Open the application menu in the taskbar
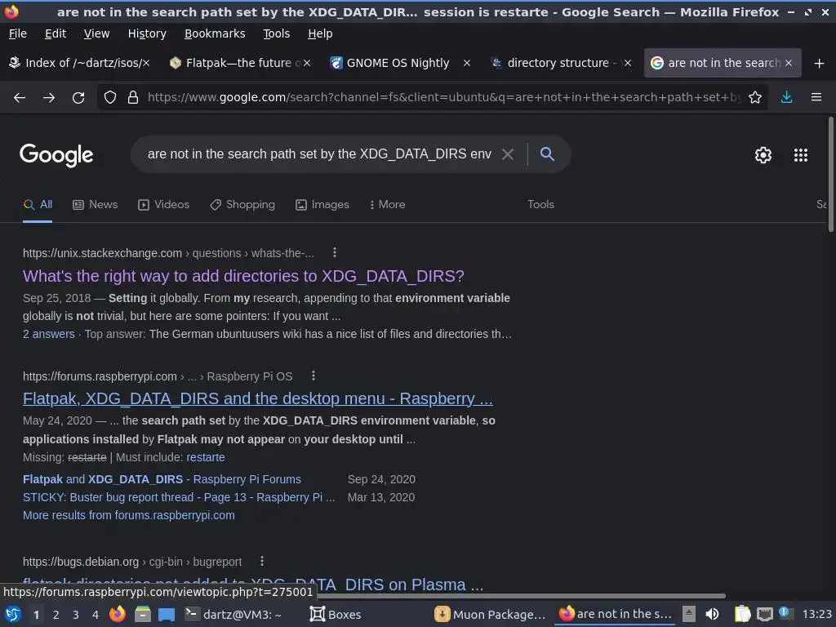836x627 pixels. point(13,614)
